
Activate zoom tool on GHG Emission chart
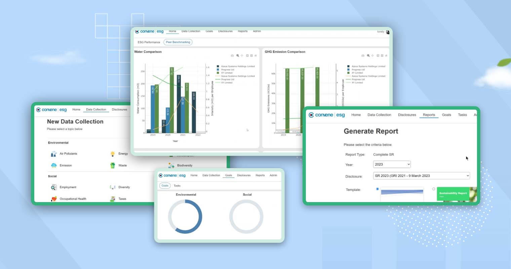(x=368, y=55)
